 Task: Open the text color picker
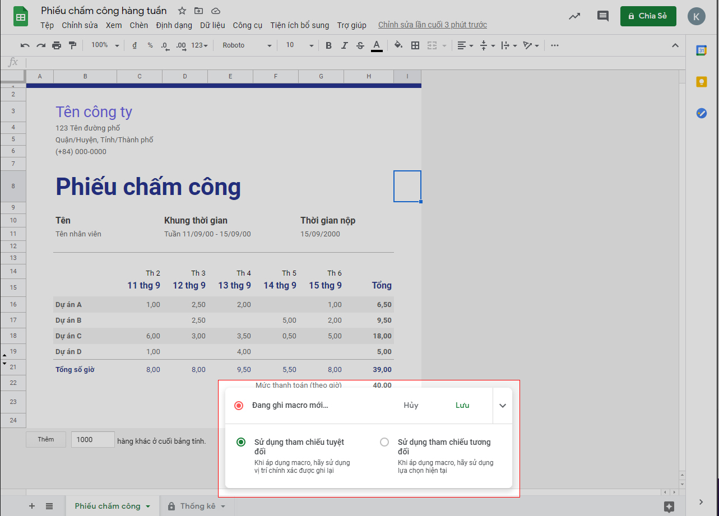pos(377,45)
